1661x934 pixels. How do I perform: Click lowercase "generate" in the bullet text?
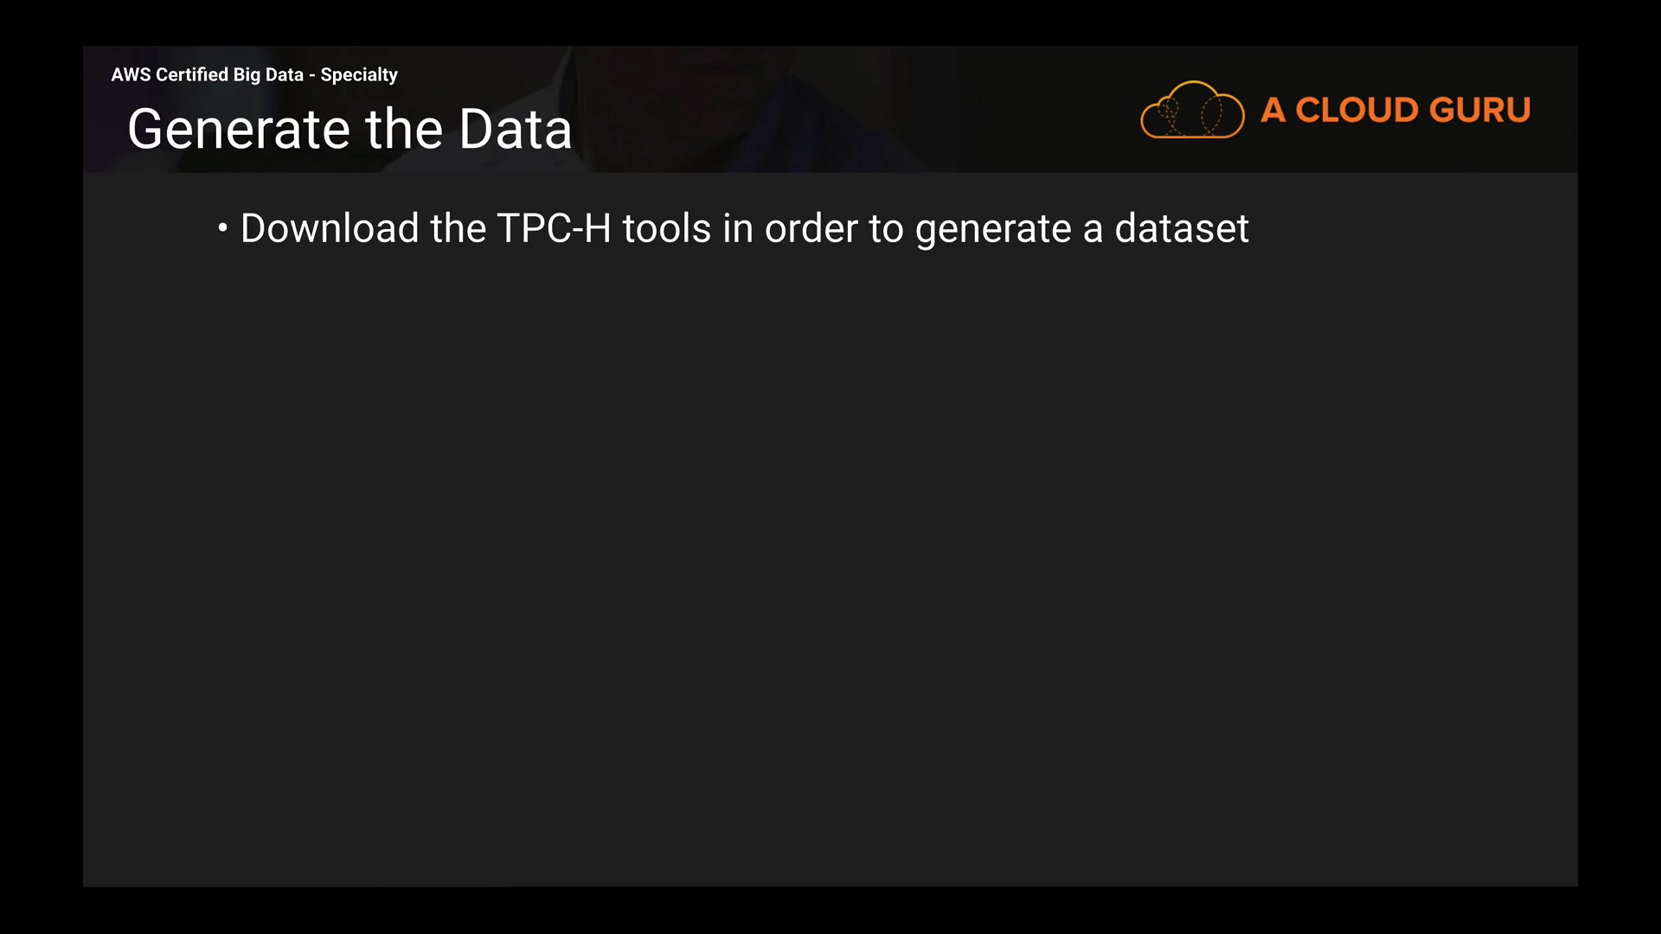click(x=993, y=230)
